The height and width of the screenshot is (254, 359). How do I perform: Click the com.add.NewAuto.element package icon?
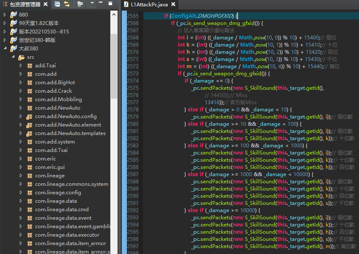(29, 125)
